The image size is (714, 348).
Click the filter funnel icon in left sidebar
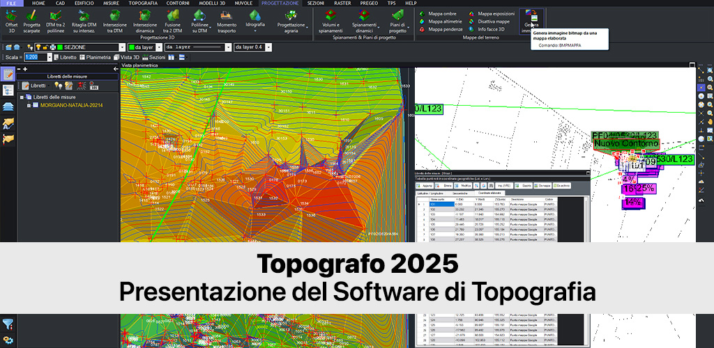tap(8, 324)
